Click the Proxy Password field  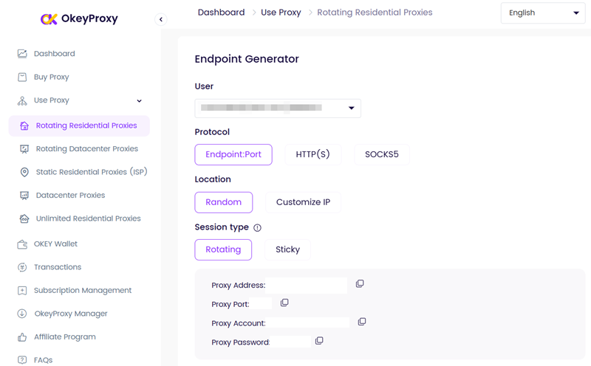click(x=290, y=342)
